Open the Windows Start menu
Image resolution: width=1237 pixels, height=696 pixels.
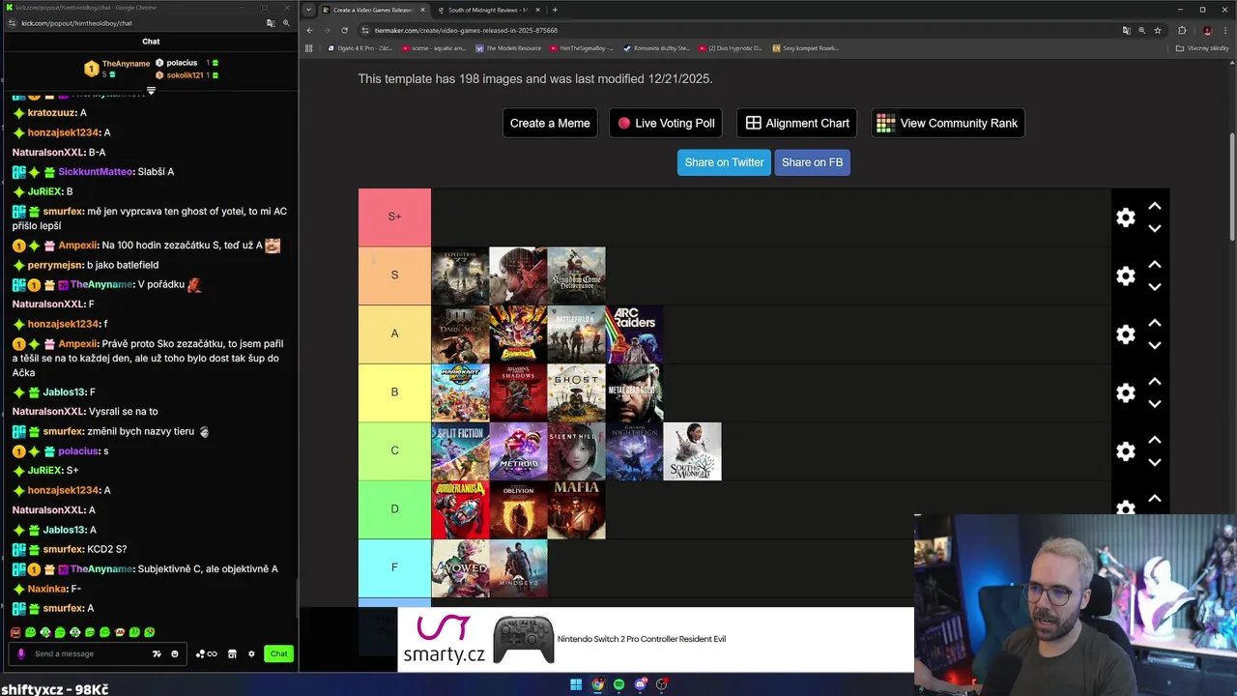(576, 684)
